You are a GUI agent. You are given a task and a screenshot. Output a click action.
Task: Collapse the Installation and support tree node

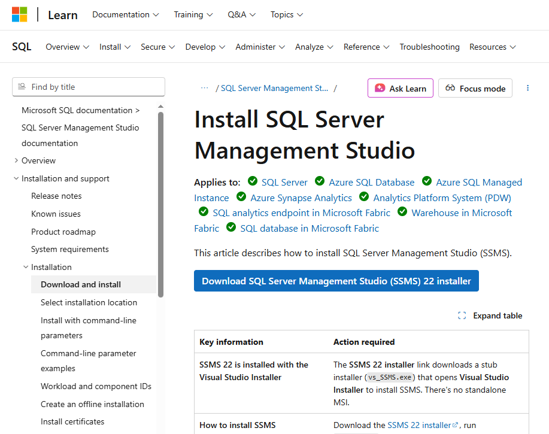coord(16,178)
